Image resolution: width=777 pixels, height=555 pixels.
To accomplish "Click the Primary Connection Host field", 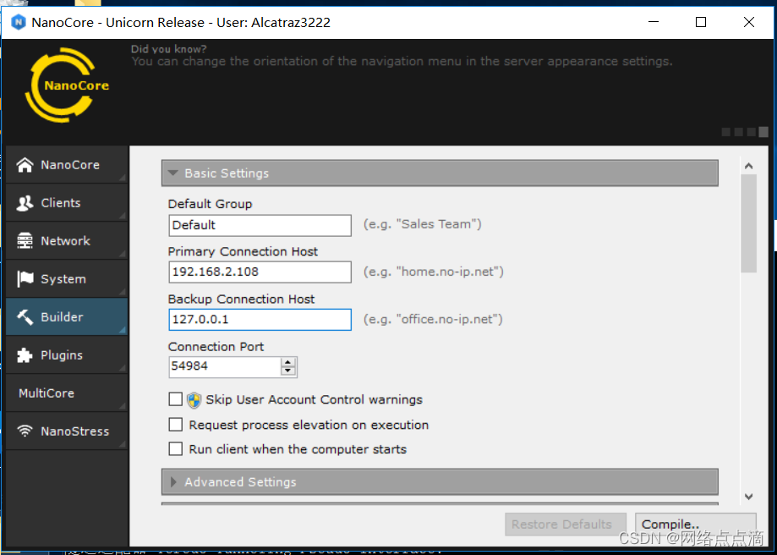I will click(260, 272).
